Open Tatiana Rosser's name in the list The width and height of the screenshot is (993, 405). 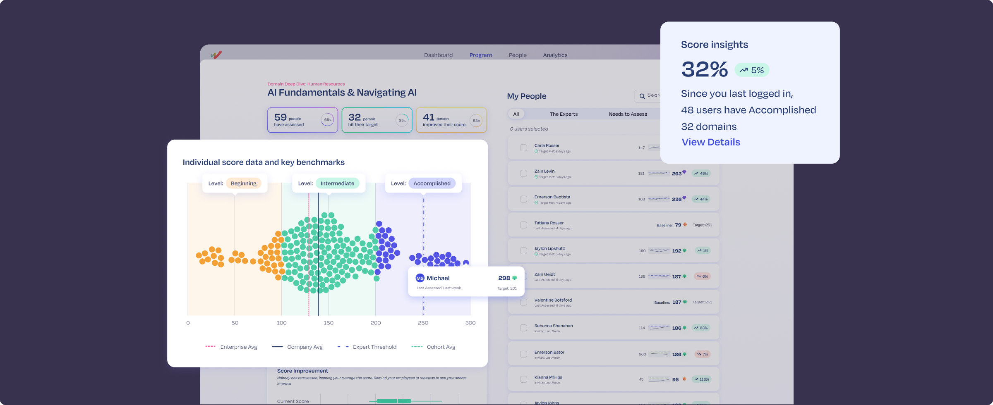tap(549, 223)
